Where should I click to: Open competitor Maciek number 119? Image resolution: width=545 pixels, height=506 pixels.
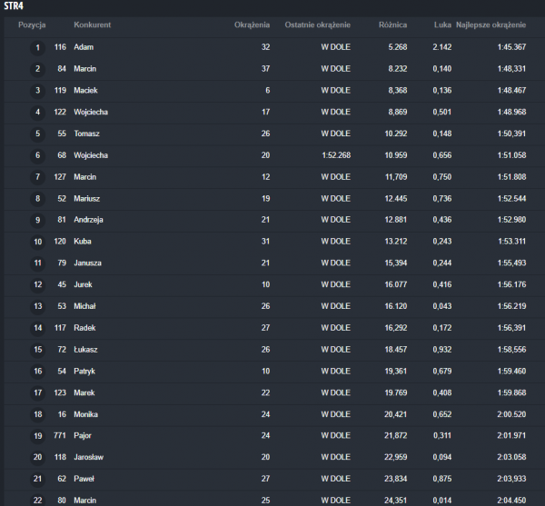[x=60, y=90]
